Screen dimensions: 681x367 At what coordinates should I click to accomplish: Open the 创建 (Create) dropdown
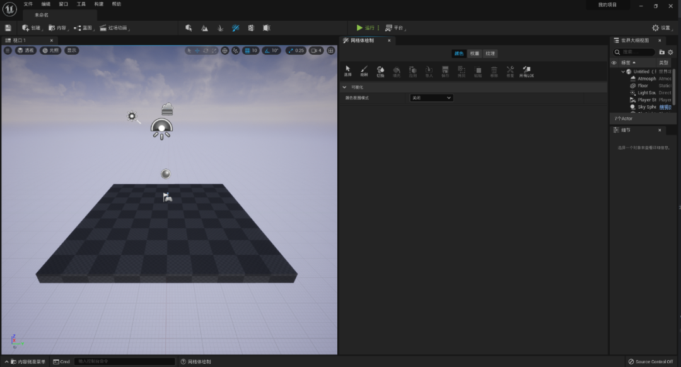32,28
